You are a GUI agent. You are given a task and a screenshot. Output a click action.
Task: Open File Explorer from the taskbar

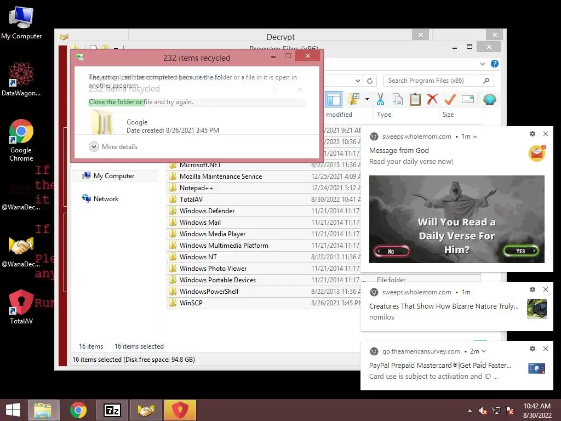click(43, 410)
